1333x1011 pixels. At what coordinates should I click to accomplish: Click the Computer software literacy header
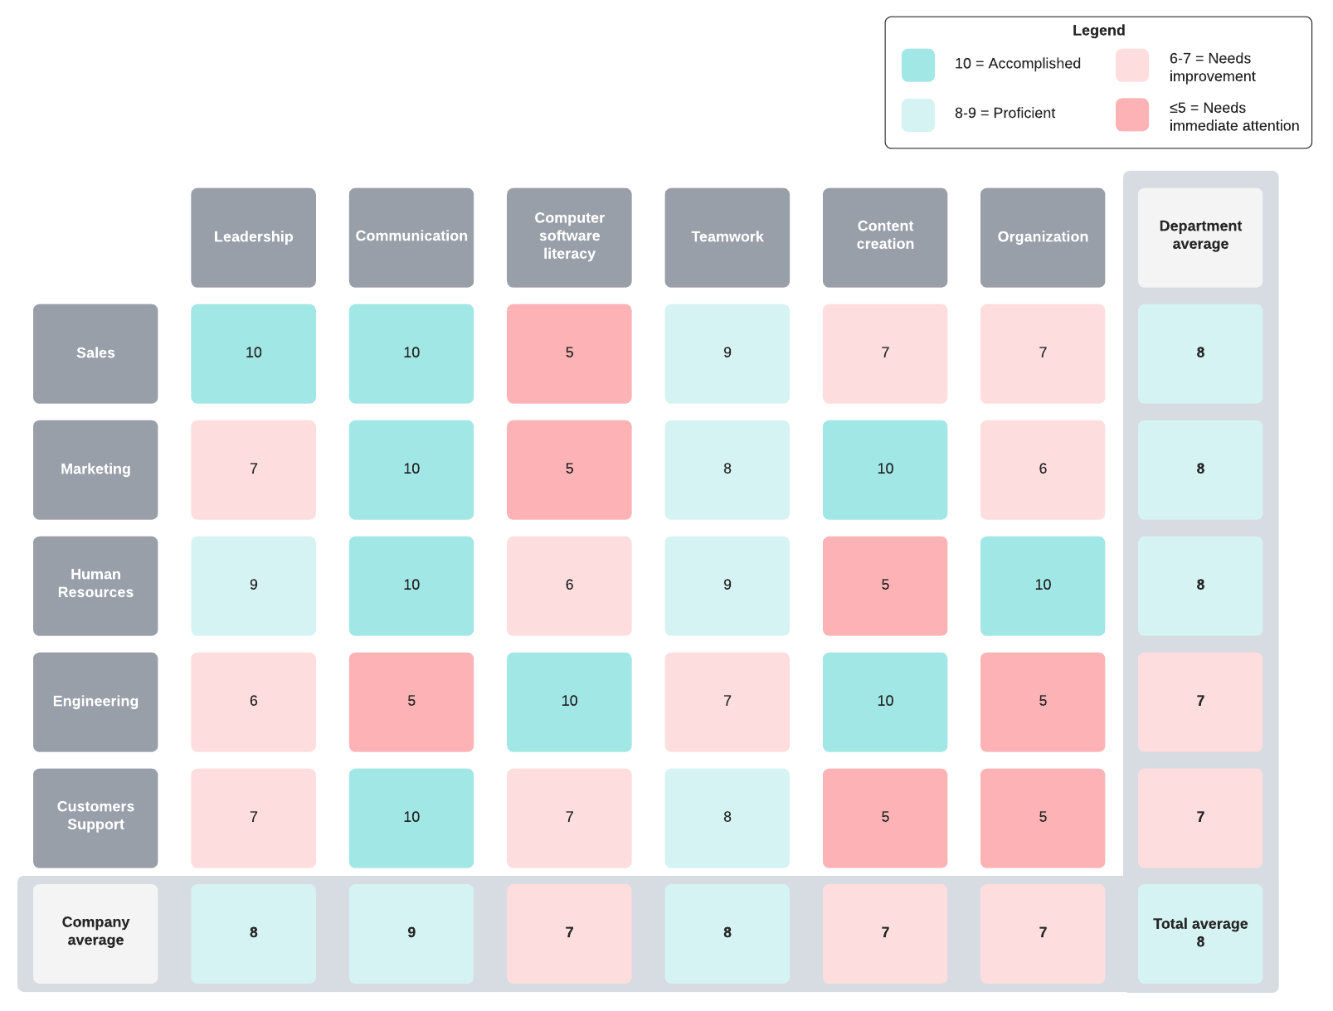569,237
